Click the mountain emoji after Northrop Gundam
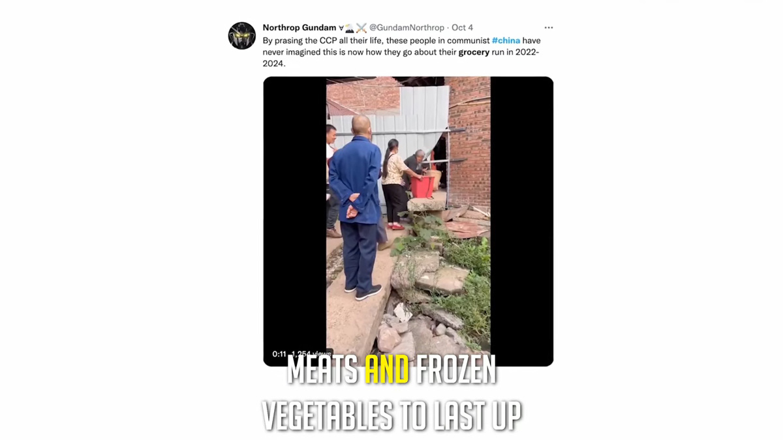783x440 pixels. coord(350,27)
